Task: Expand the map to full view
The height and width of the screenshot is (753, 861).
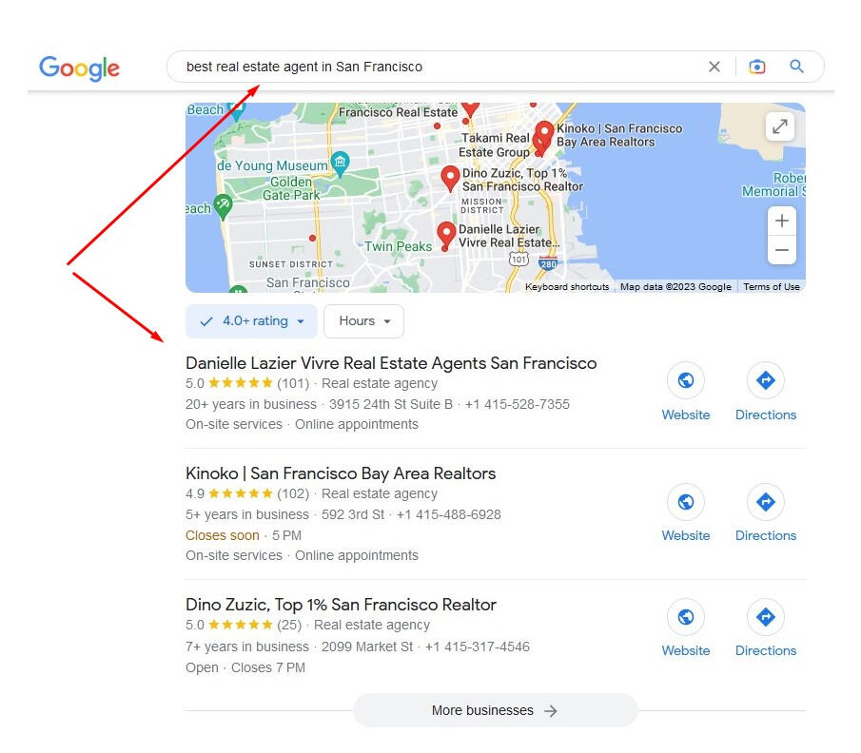Action: tap(780, 126)
